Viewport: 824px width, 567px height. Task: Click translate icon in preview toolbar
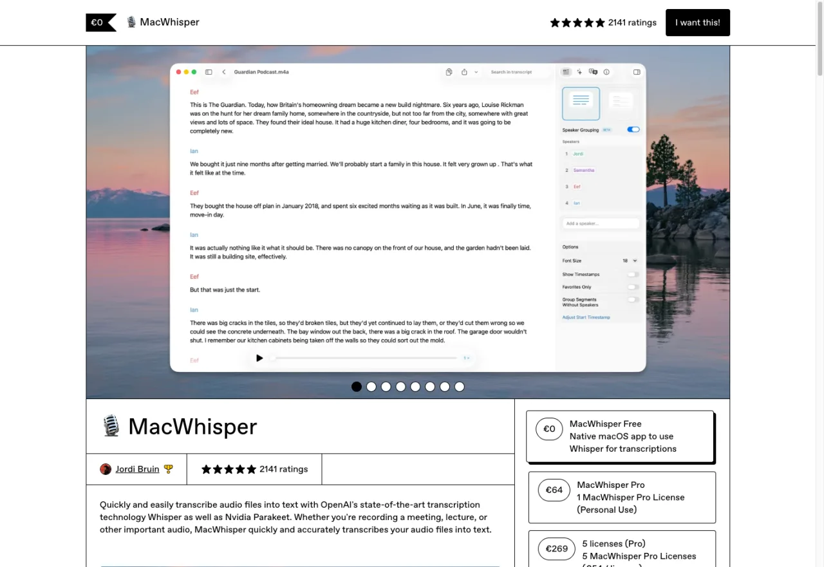pos(593,72)
